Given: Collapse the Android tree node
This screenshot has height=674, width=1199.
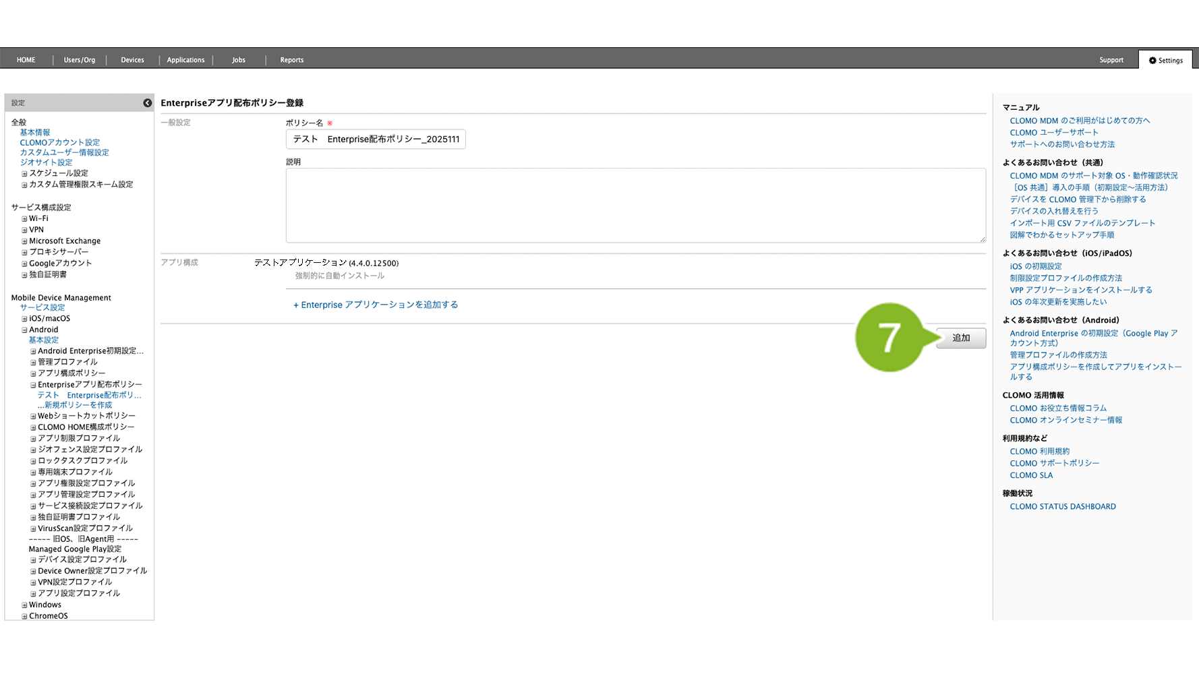Looking at the screenshot, I should tap(24, 330).
